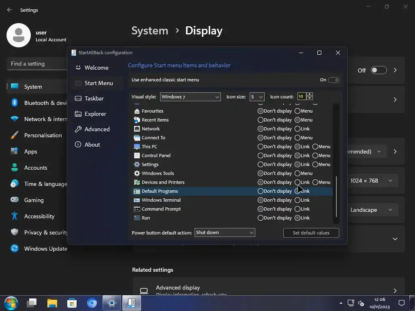Select Don't display for Run
The height and width of the screenshot is (311, 415).
261,218
